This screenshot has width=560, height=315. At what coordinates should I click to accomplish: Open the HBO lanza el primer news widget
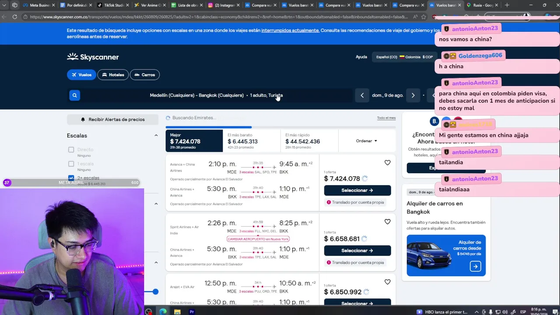[442, 312]
